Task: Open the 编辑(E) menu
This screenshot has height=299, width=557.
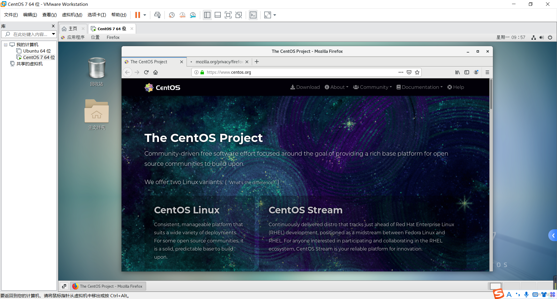Action: tap(30, 15)
